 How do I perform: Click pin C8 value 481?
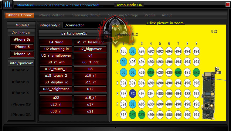[x=187, y=72]
